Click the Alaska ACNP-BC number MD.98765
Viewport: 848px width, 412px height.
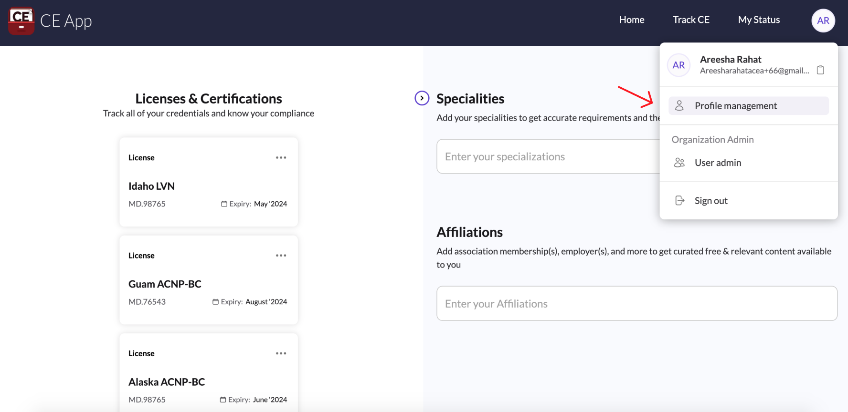(x=147, y=400)
